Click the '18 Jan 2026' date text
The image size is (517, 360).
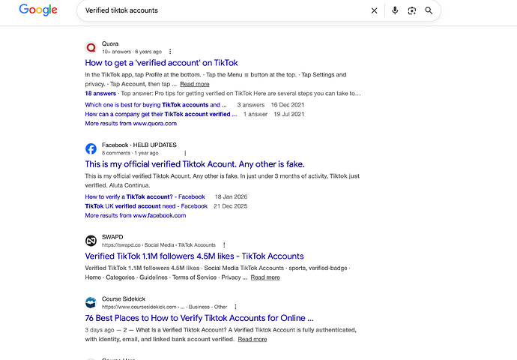pos(231,196)
